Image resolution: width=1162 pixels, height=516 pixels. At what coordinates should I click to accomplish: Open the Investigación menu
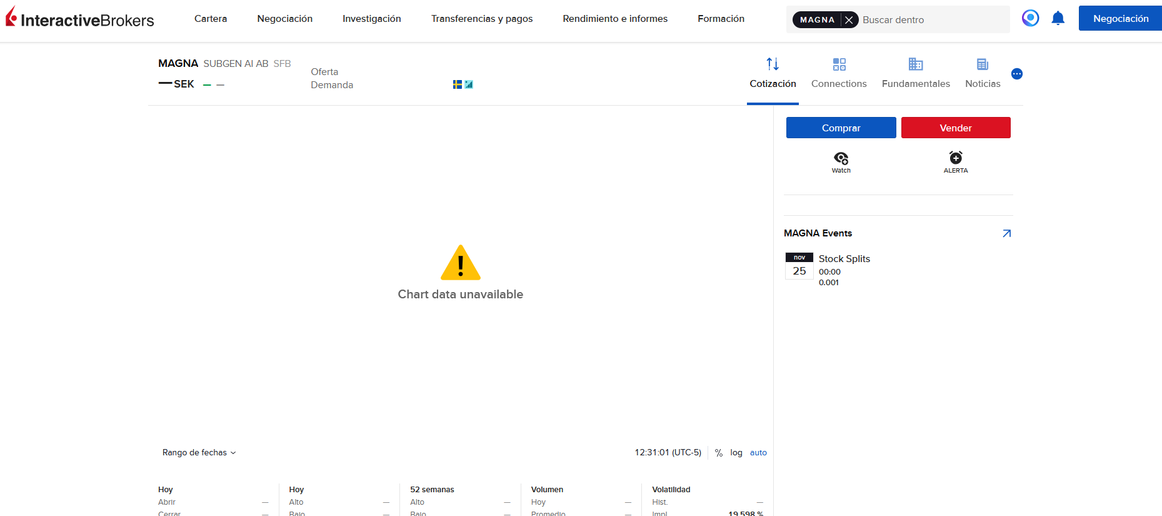click(x=372, y=19)
